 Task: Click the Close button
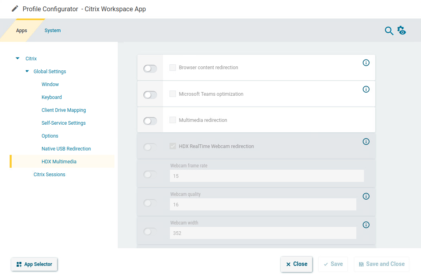point(296,264)
